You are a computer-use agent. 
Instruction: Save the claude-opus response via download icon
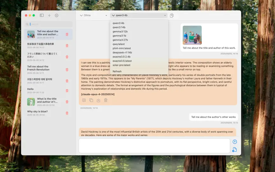[98, 100]
